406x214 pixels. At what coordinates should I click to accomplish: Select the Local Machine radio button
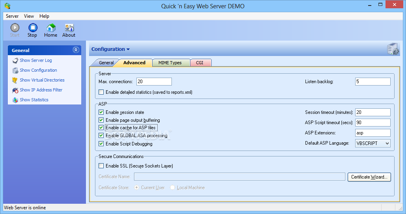tap(172, 188)
